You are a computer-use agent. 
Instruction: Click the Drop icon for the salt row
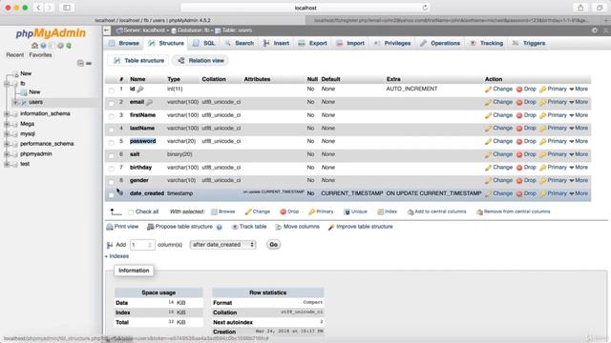[519, 154]
